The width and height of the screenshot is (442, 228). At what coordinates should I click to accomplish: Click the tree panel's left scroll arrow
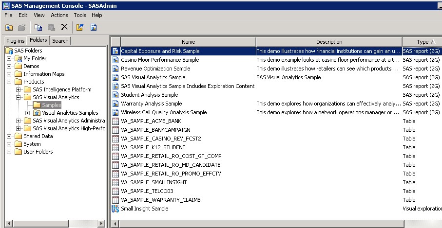[x=9, y=224]
